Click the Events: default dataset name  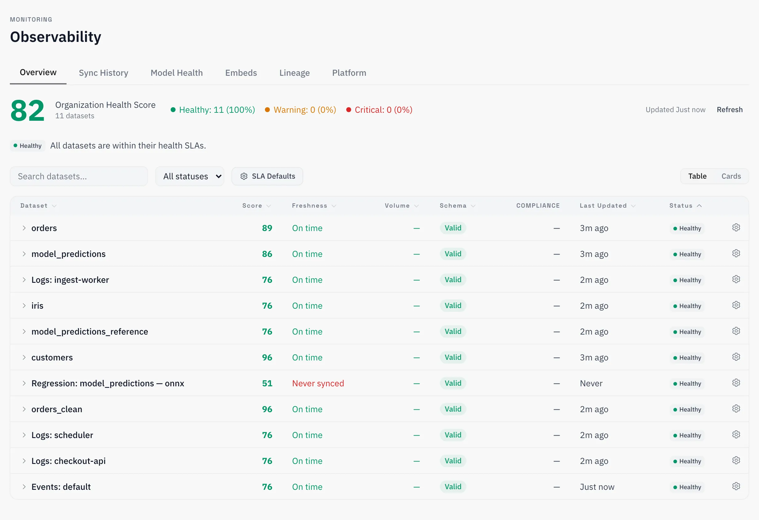pyautogui.click(x=61, y=487)
